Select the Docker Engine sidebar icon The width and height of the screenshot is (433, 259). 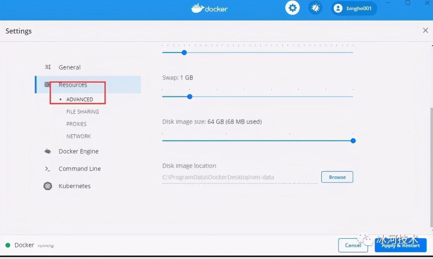[x=48, y=152]
